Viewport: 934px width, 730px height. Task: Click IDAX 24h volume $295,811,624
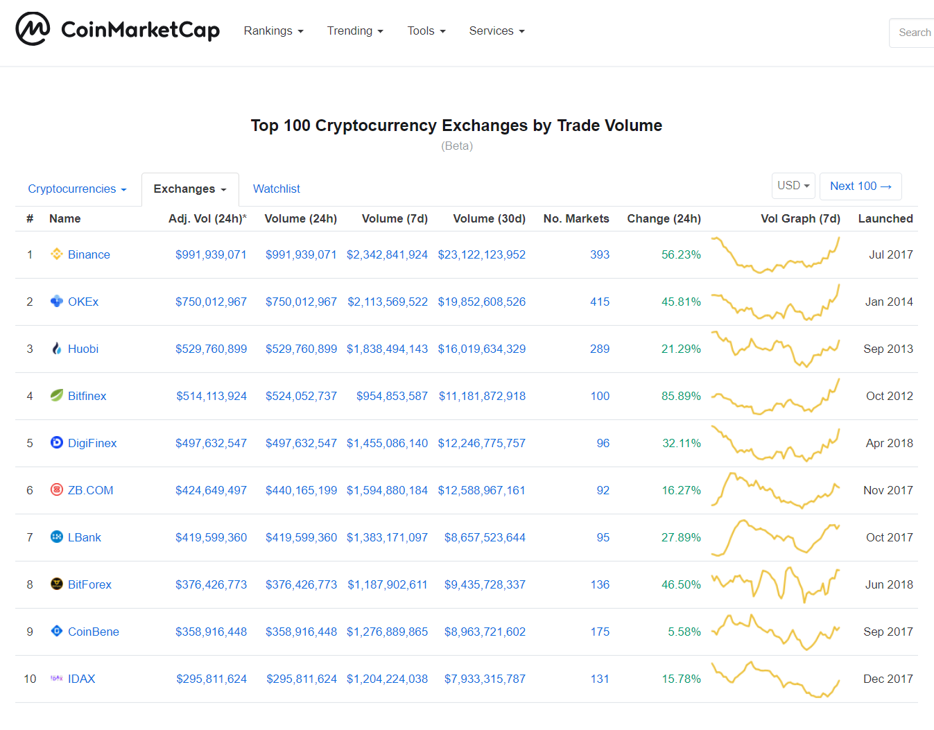click(x=302, y=679)
